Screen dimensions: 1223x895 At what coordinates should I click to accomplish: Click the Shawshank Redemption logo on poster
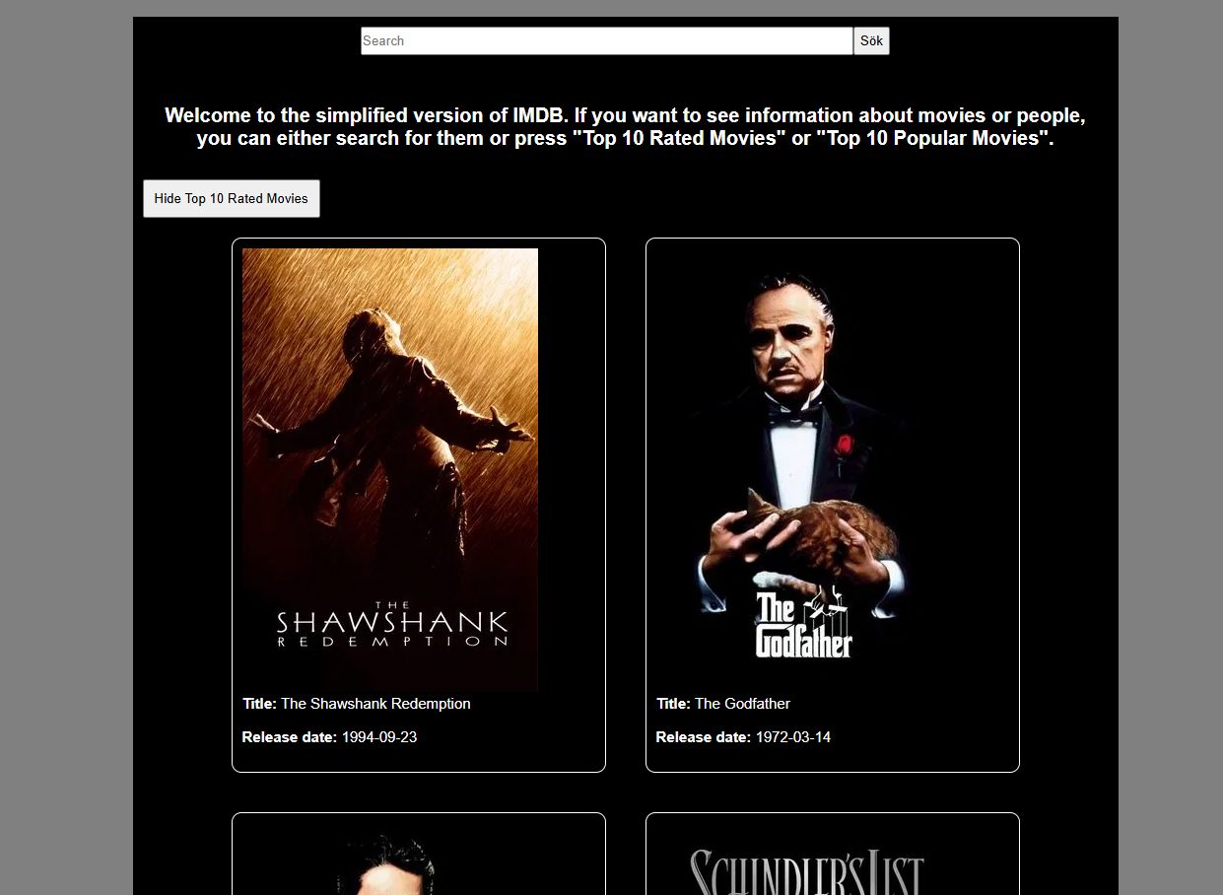tap(391, 624)
